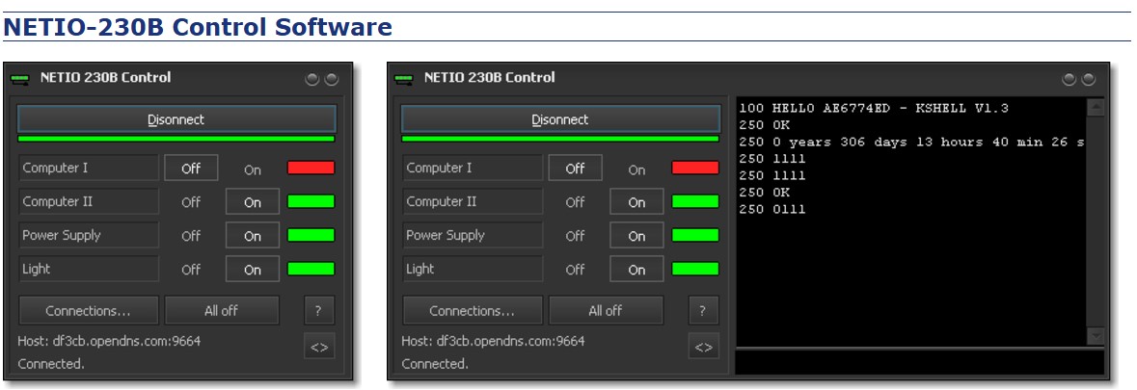Click 'Connected.' status in compact window

51,364
